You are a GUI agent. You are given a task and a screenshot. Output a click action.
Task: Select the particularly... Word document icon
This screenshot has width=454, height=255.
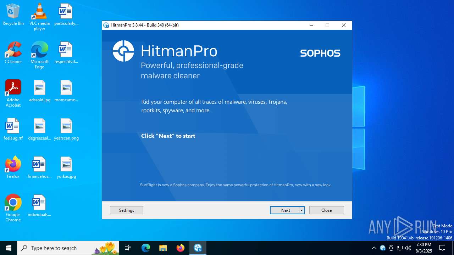point(66,15)
